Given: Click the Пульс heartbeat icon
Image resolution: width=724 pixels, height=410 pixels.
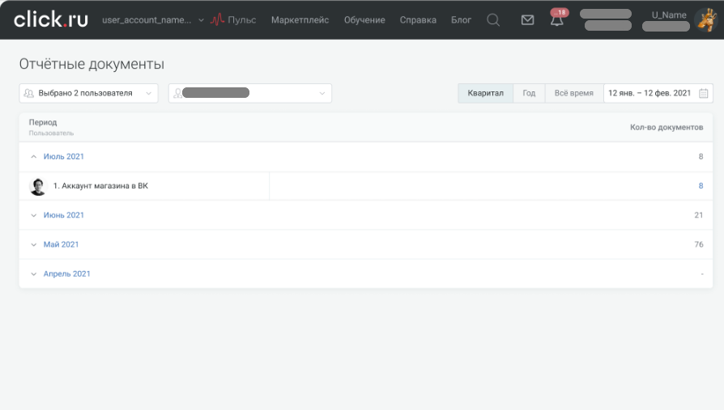Looking at the screenshot, I should click(x=217, y=20).
